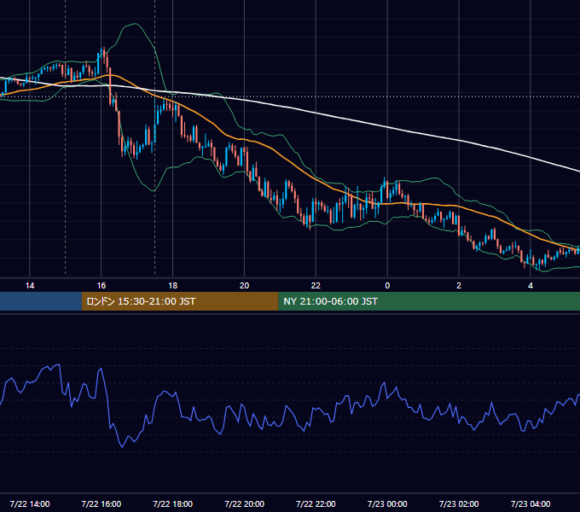Screen dimensions: 580x512
Task: Click the NY 21:00-06:00 JST session bar
Action: 429,301
